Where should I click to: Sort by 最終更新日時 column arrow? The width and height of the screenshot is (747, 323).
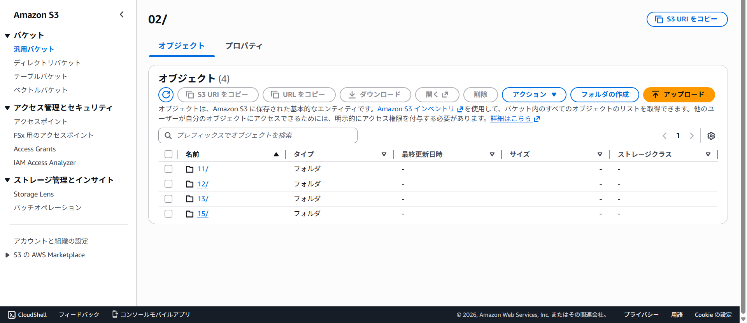492,154
